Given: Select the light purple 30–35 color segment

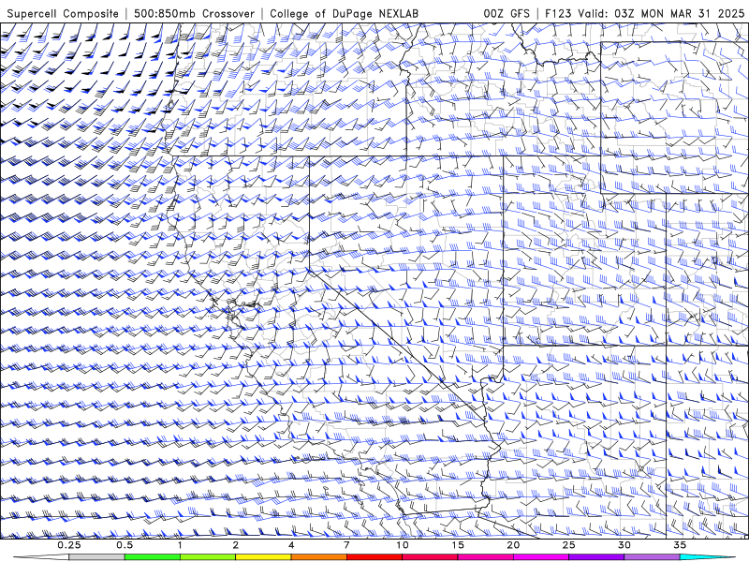Looking at the screenshot, I should pyautogui.click(x=652, y=557).
